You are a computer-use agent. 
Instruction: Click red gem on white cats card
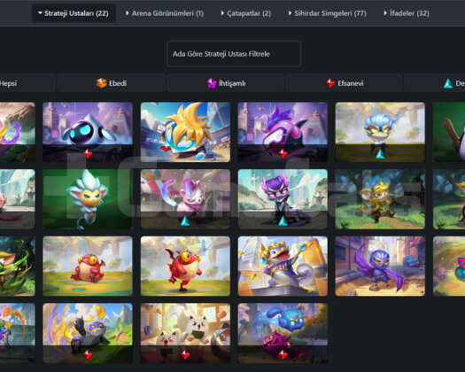point(185,354)
